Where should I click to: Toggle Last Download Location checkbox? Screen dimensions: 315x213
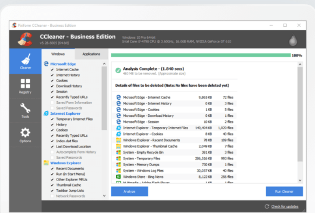tap(52, 147)
